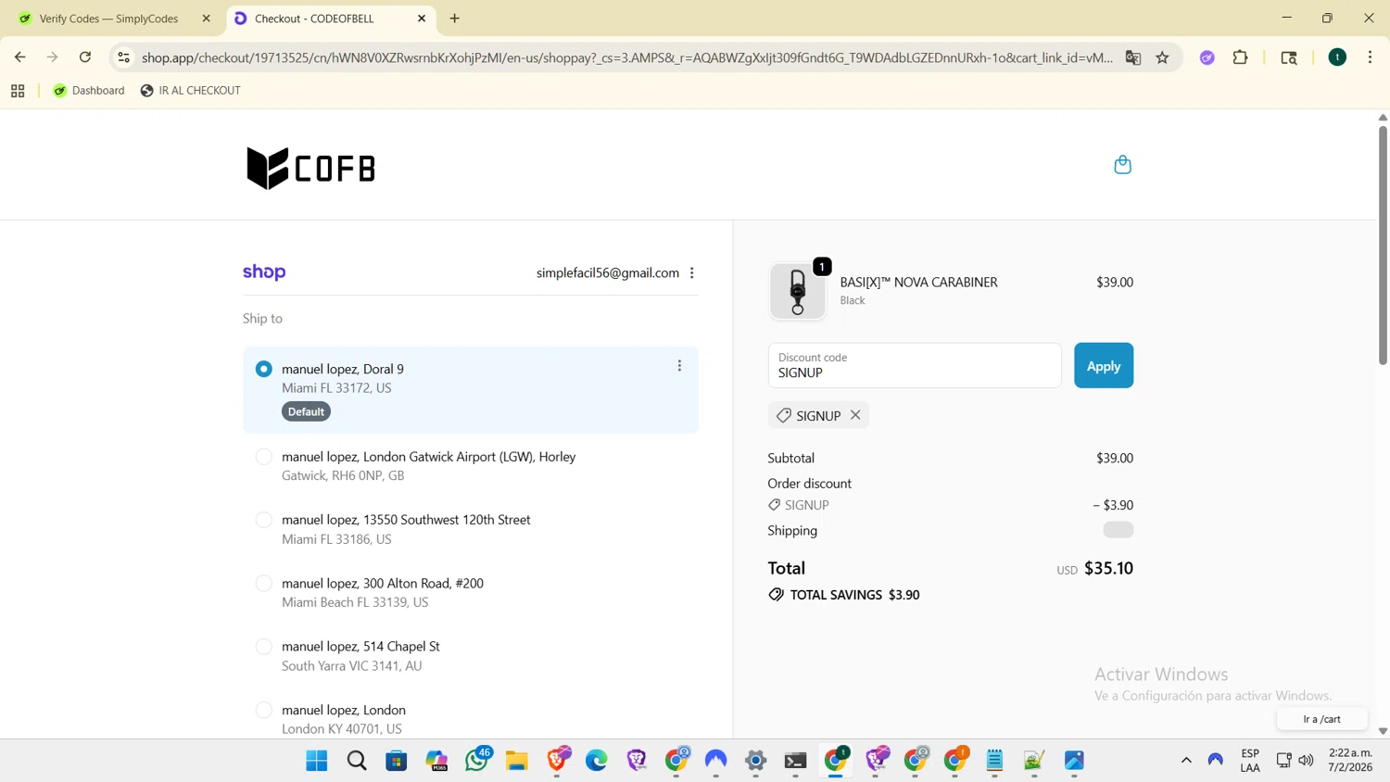
Task: Open Settings gear from the taskbar
Action: point(756,761)
